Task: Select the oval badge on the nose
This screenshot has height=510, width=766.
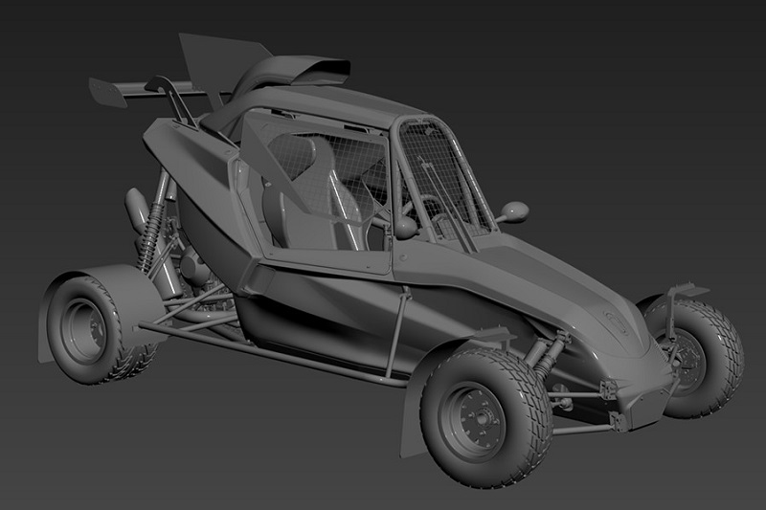Action: tap(617, 322)
